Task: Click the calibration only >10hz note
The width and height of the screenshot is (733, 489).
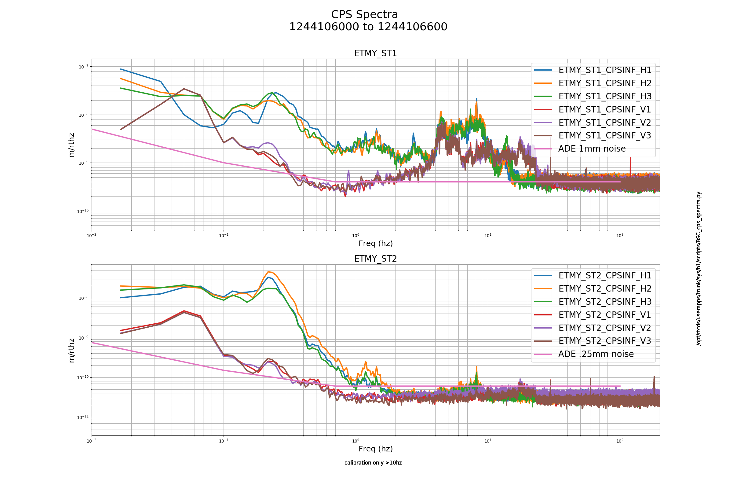Action: pos(373,463)
